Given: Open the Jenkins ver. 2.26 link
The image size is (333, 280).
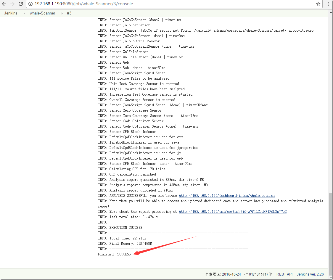Looking at the screenshot, I should click(x=310, y=274).
